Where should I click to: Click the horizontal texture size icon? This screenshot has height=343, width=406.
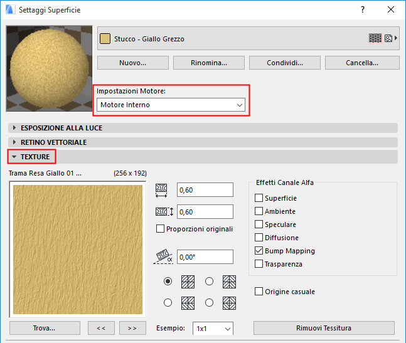click(161, 191)
